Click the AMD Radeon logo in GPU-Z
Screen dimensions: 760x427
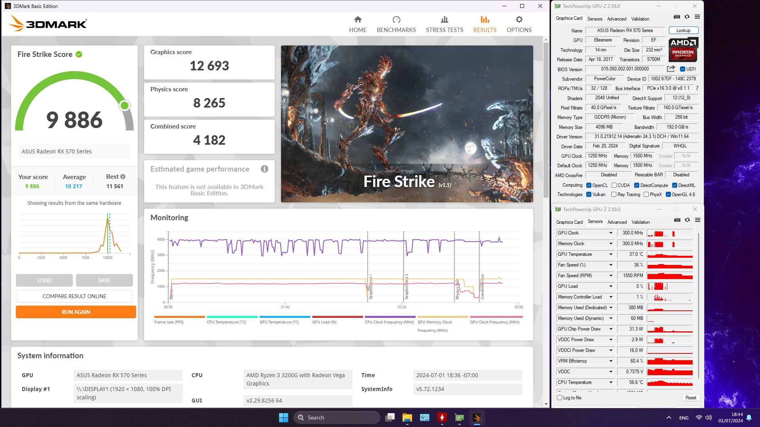[x=683, y=49]
